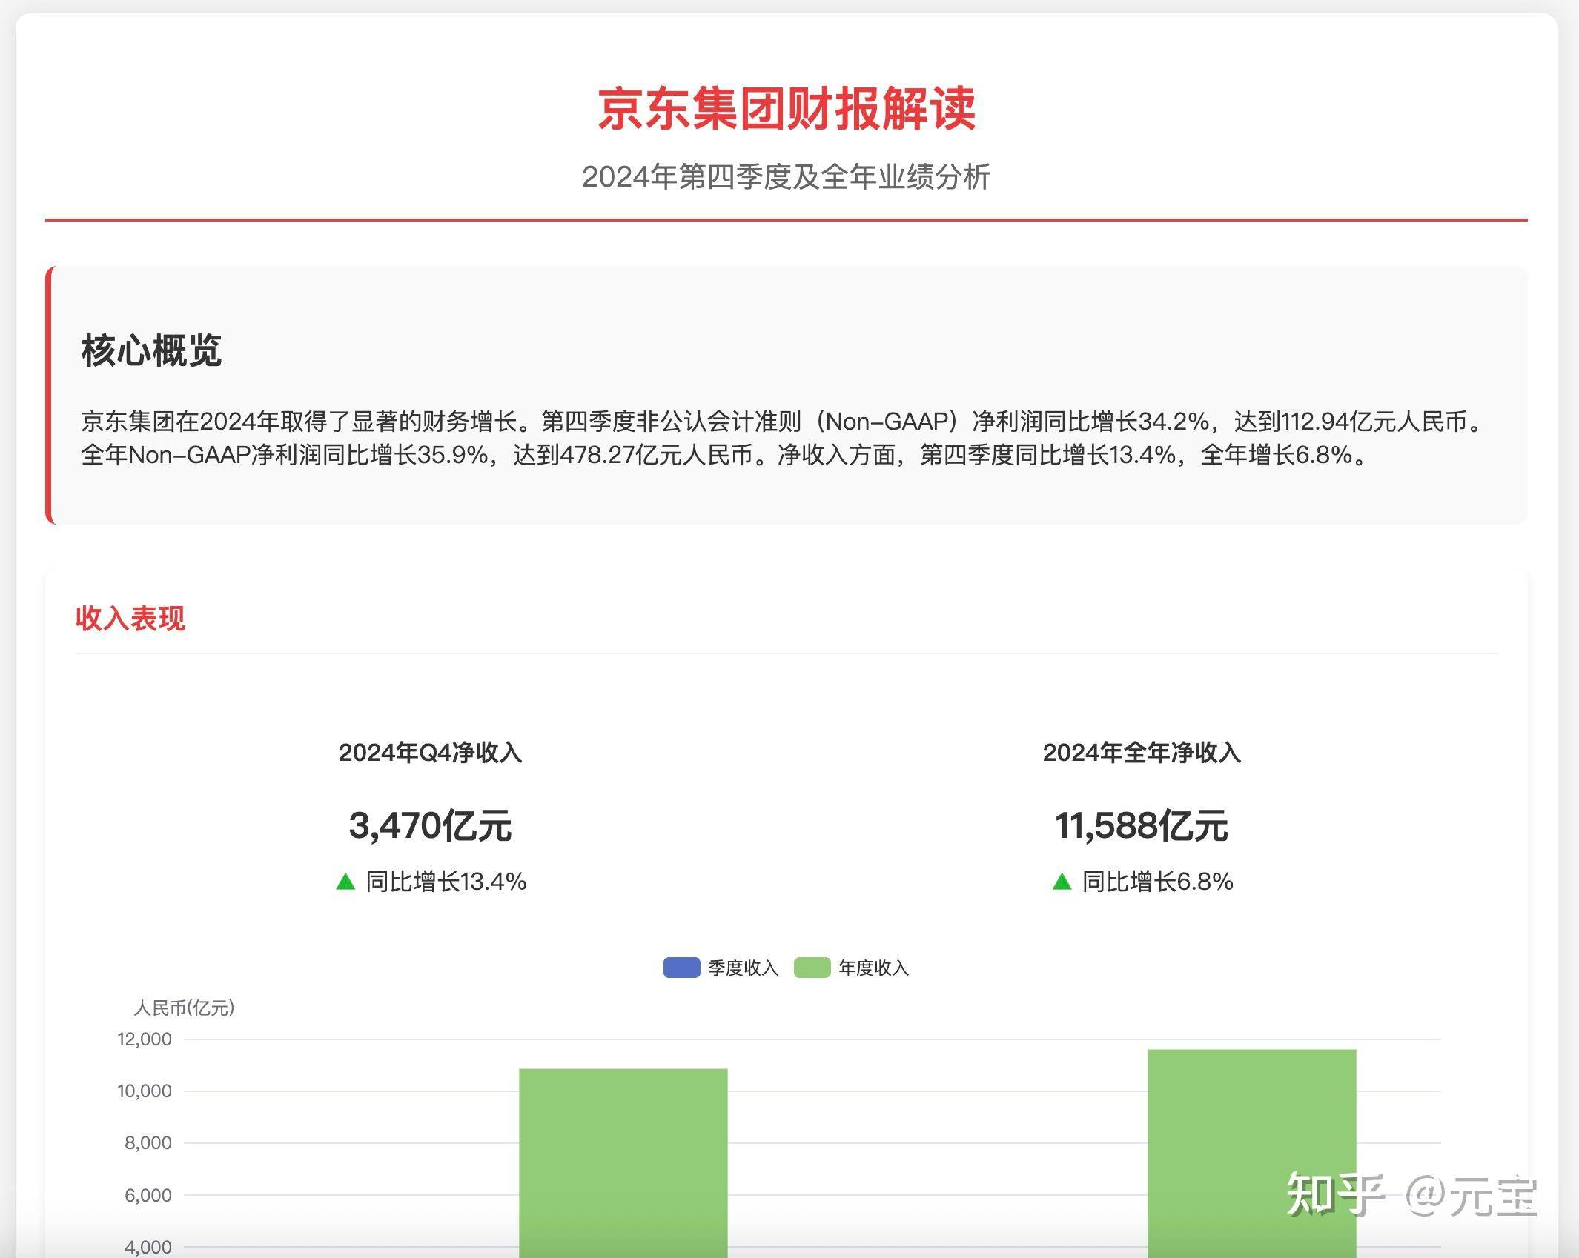Select the left green annual revenue bar
This screenshot has width=1579, height=1258.
pyautogui.click(x=623, y=1162)
